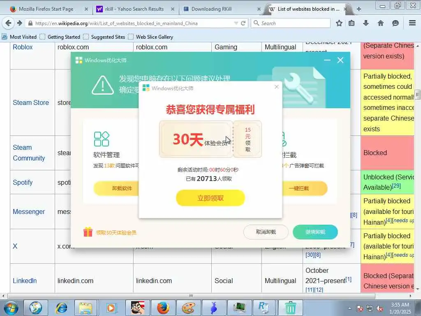Close the Downloading RKill tab
The height and width of the screenshot is (316, 421).
click(259, 9)
